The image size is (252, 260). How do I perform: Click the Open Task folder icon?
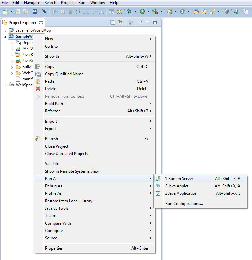204,12
